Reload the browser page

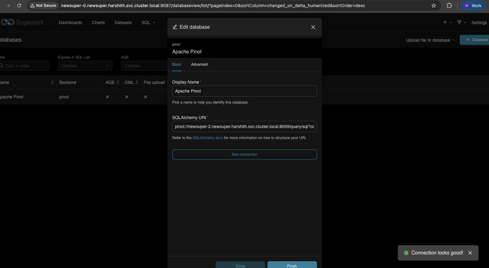pyautogui.click(x=19, y=6)
